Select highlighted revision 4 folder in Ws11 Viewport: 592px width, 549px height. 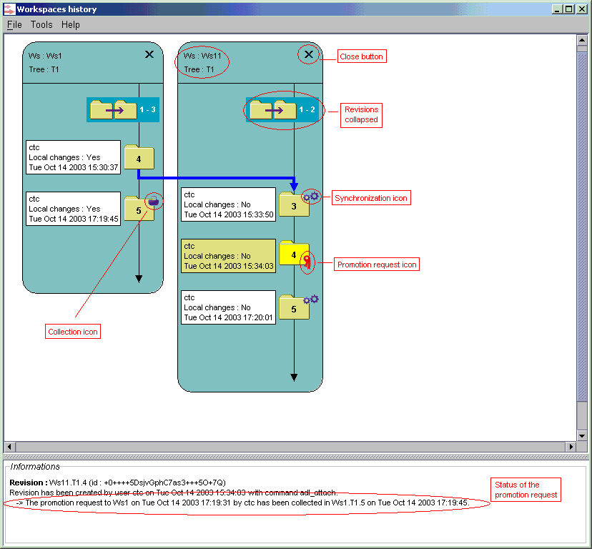tap(294, 253)
